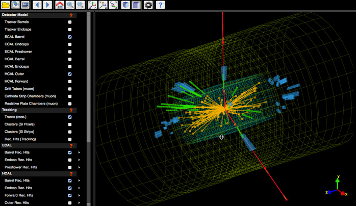Click the open file folder icon
This screenshot has width=356, height=206.
click(x=6, y=5)
